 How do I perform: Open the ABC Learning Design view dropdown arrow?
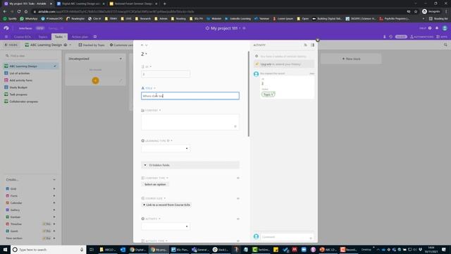(70, 45)
